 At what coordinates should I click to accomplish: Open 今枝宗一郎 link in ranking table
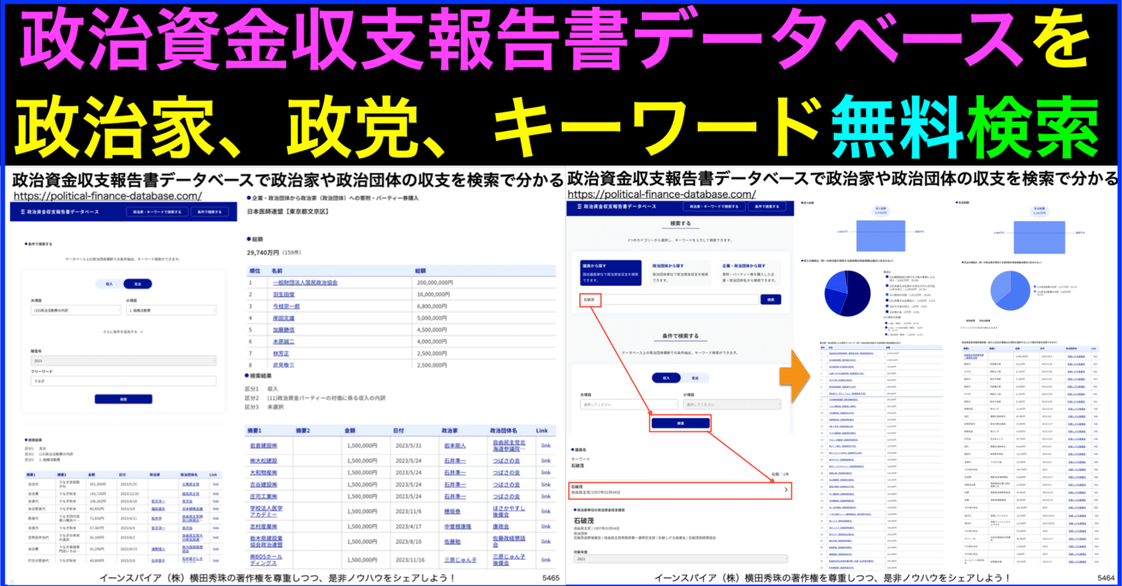tap(286, 306)
